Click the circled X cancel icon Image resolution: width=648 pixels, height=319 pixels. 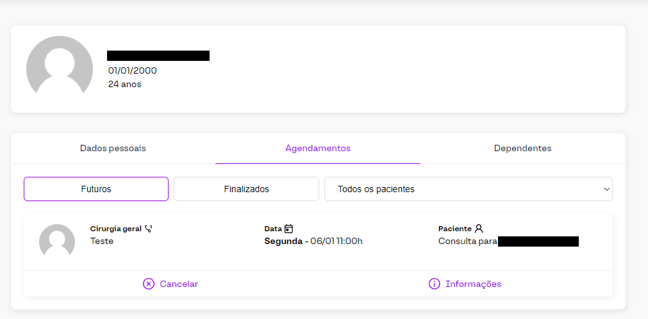click(149, 284)
